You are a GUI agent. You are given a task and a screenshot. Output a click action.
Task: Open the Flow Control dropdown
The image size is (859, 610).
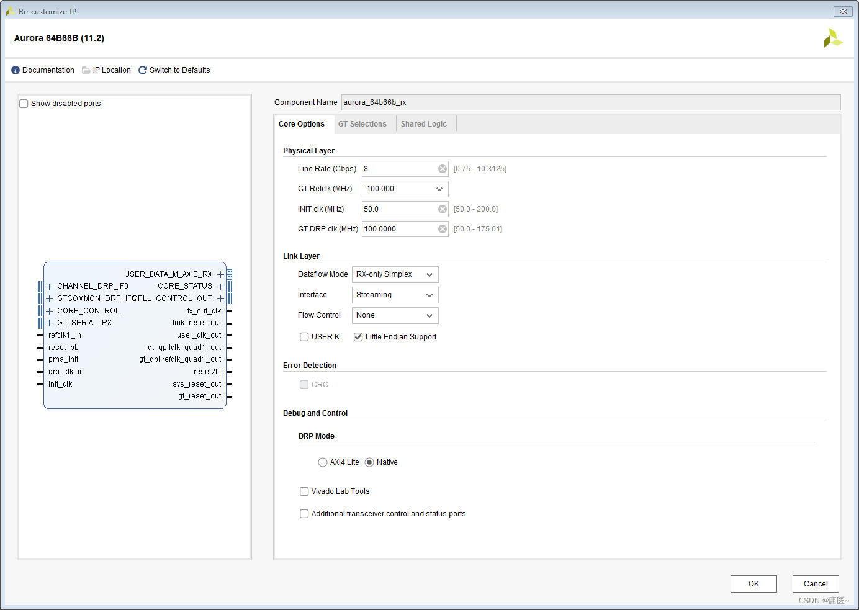[395, 315]
